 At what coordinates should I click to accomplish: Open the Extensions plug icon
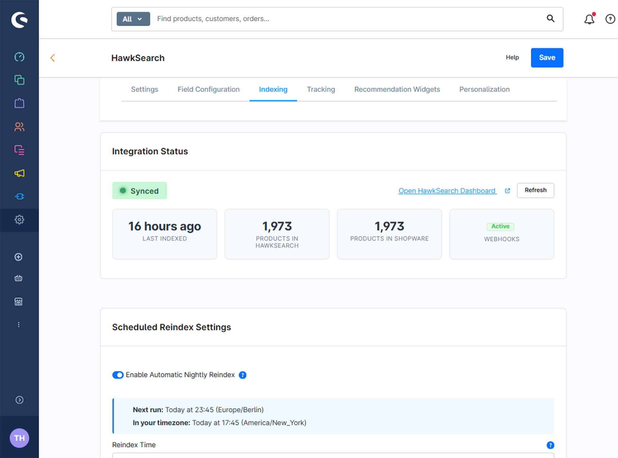coord(19,196)
